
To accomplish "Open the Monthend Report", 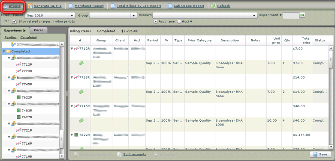I will tap(89, 6).
